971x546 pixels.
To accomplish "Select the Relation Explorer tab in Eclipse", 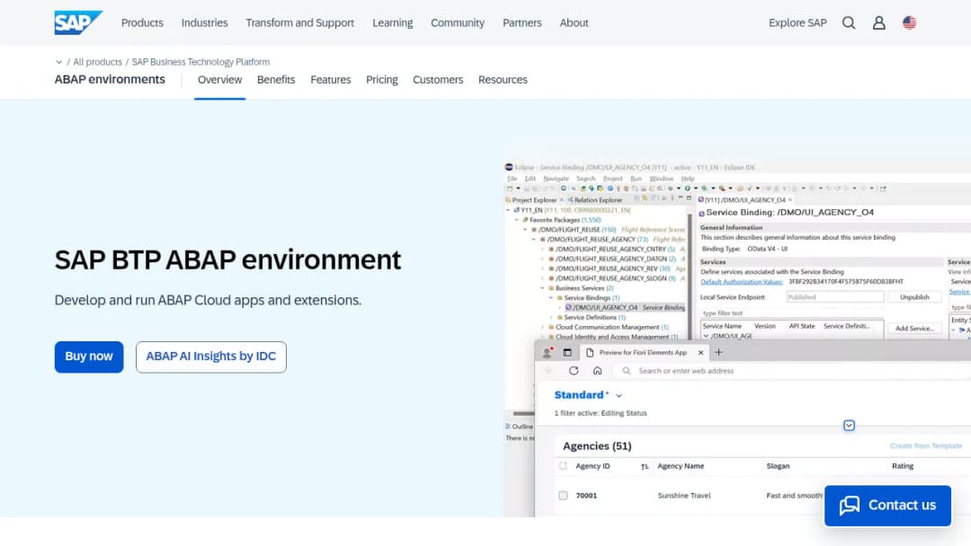I will tap(594, 200).
